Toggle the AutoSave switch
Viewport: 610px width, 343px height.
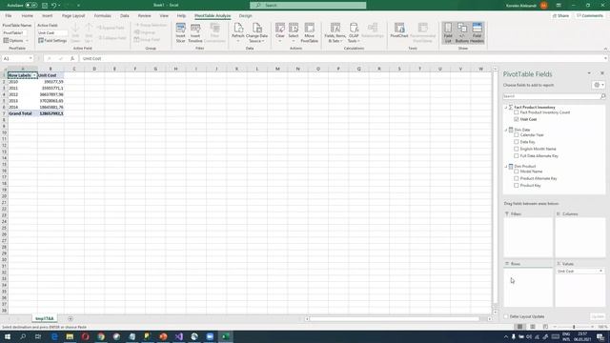31,6
